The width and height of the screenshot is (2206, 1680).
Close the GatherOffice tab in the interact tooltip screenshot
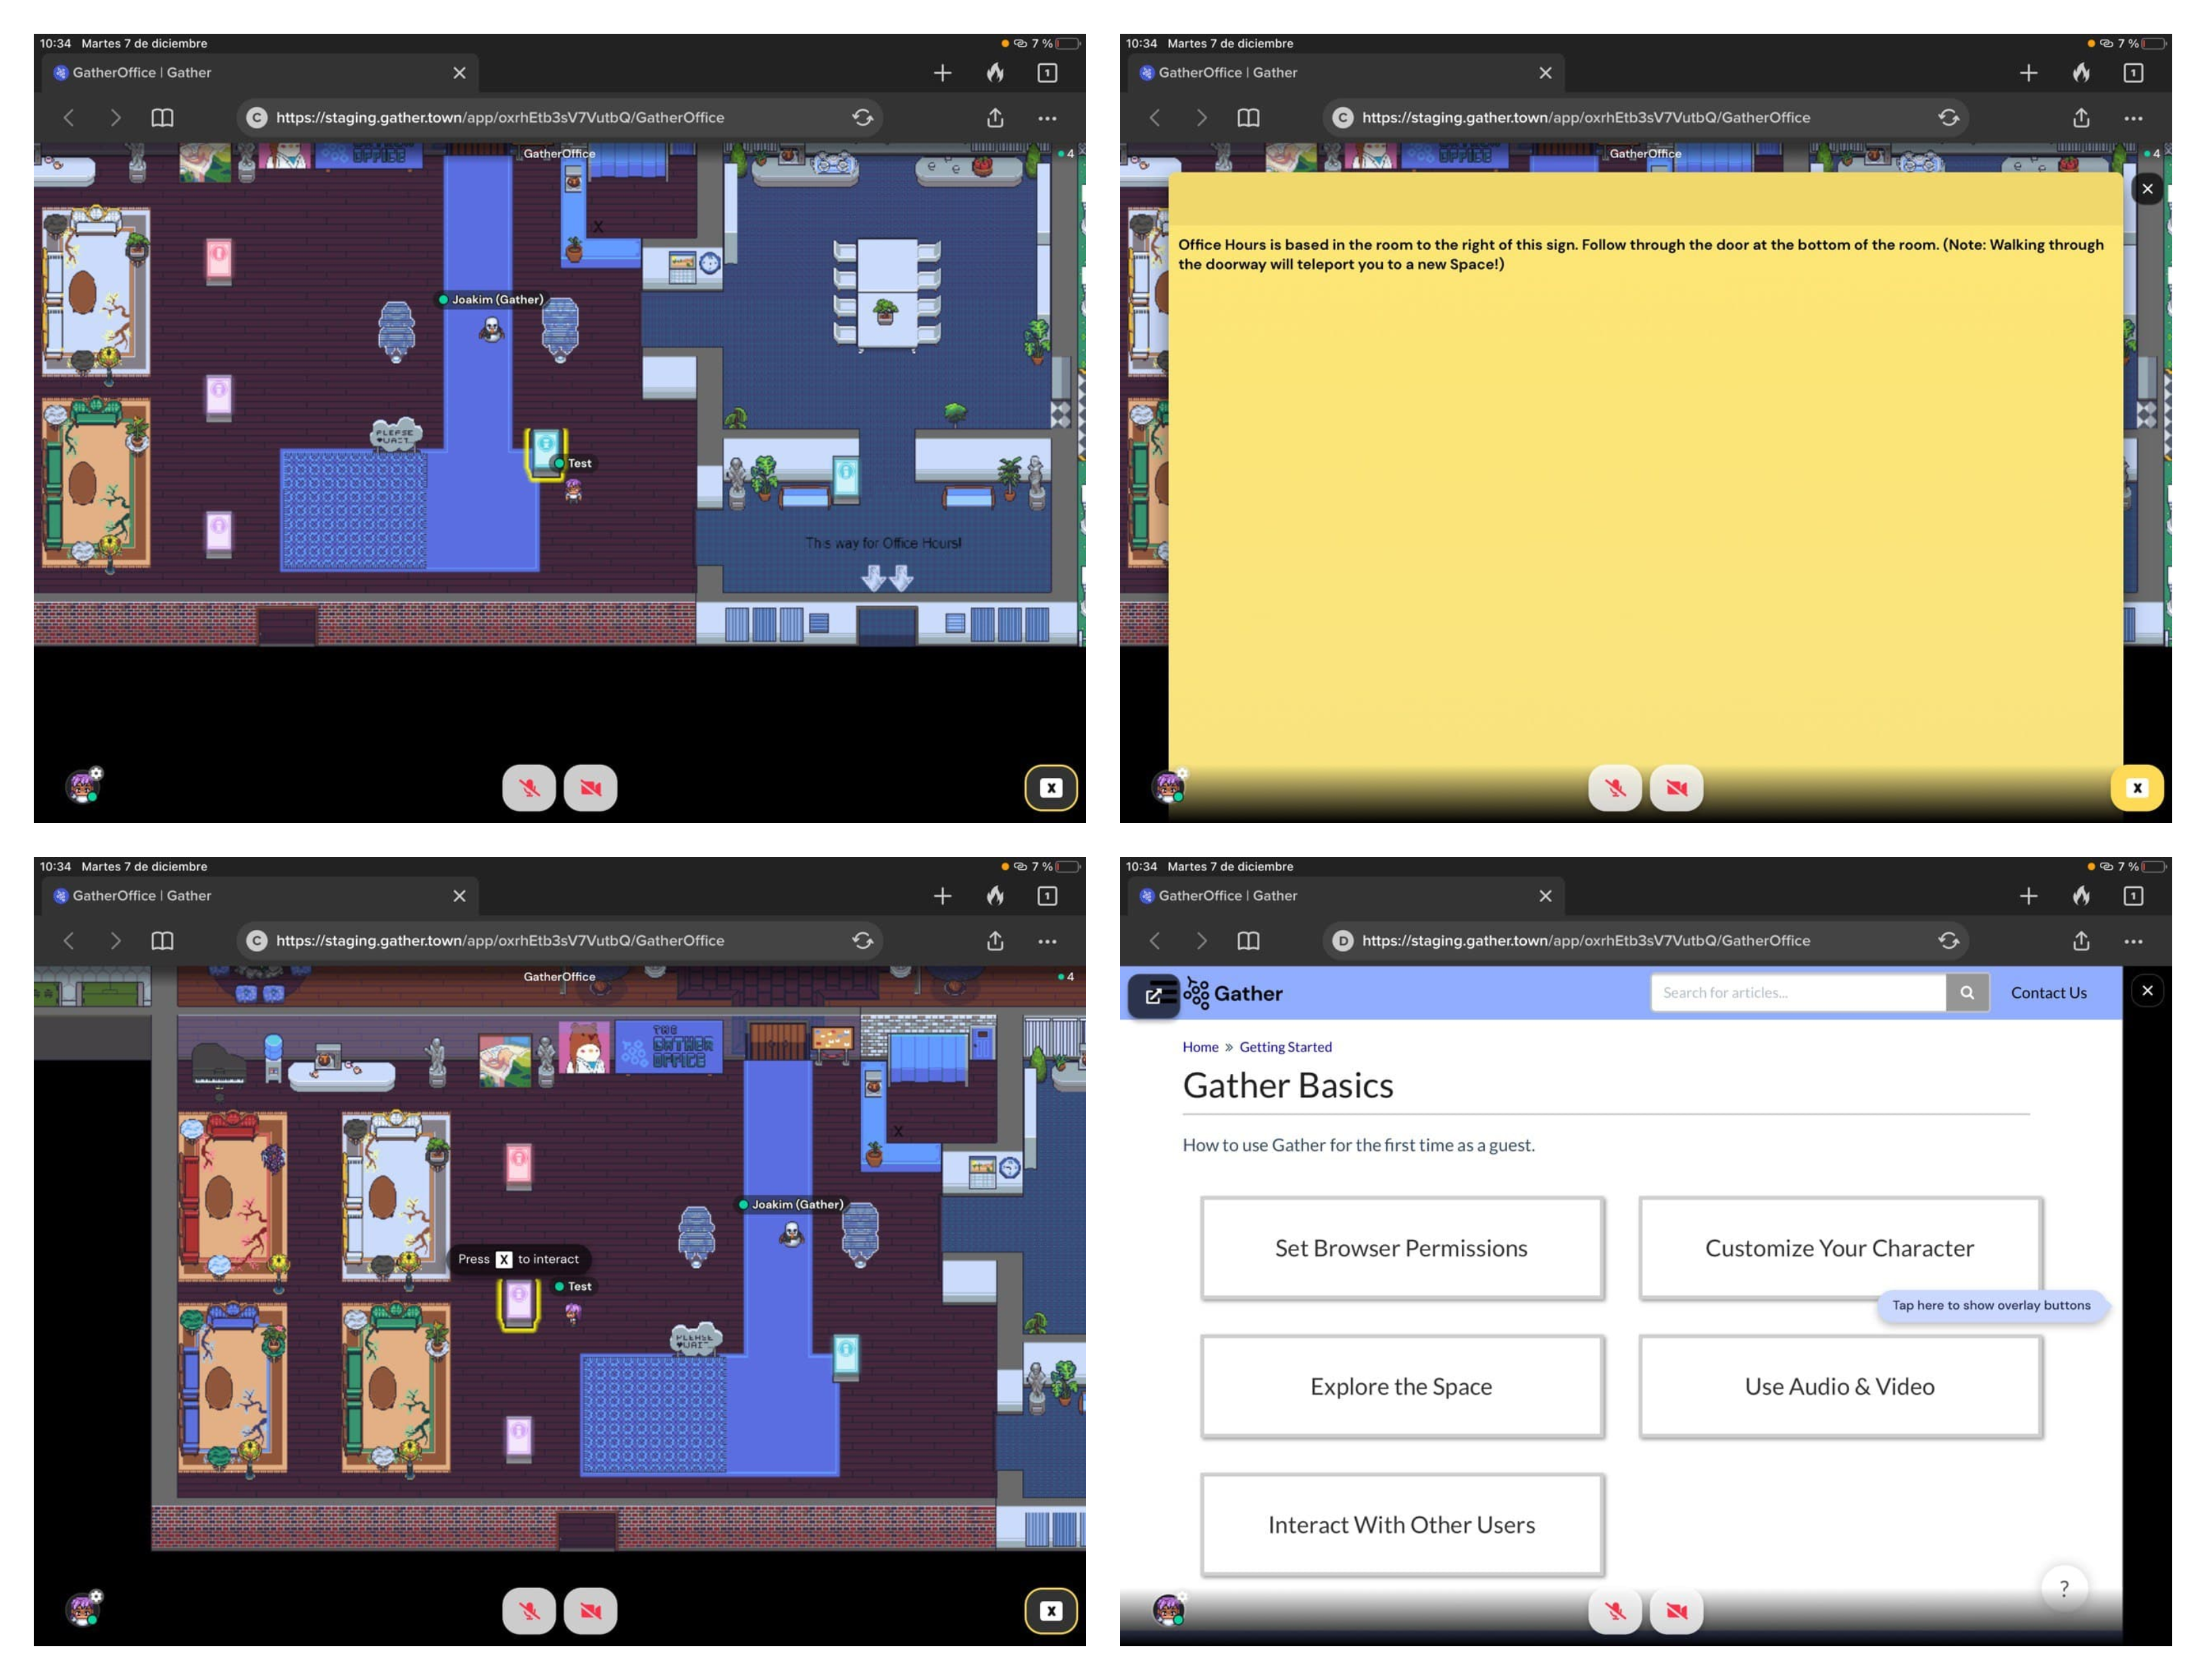tap(459, 896)
